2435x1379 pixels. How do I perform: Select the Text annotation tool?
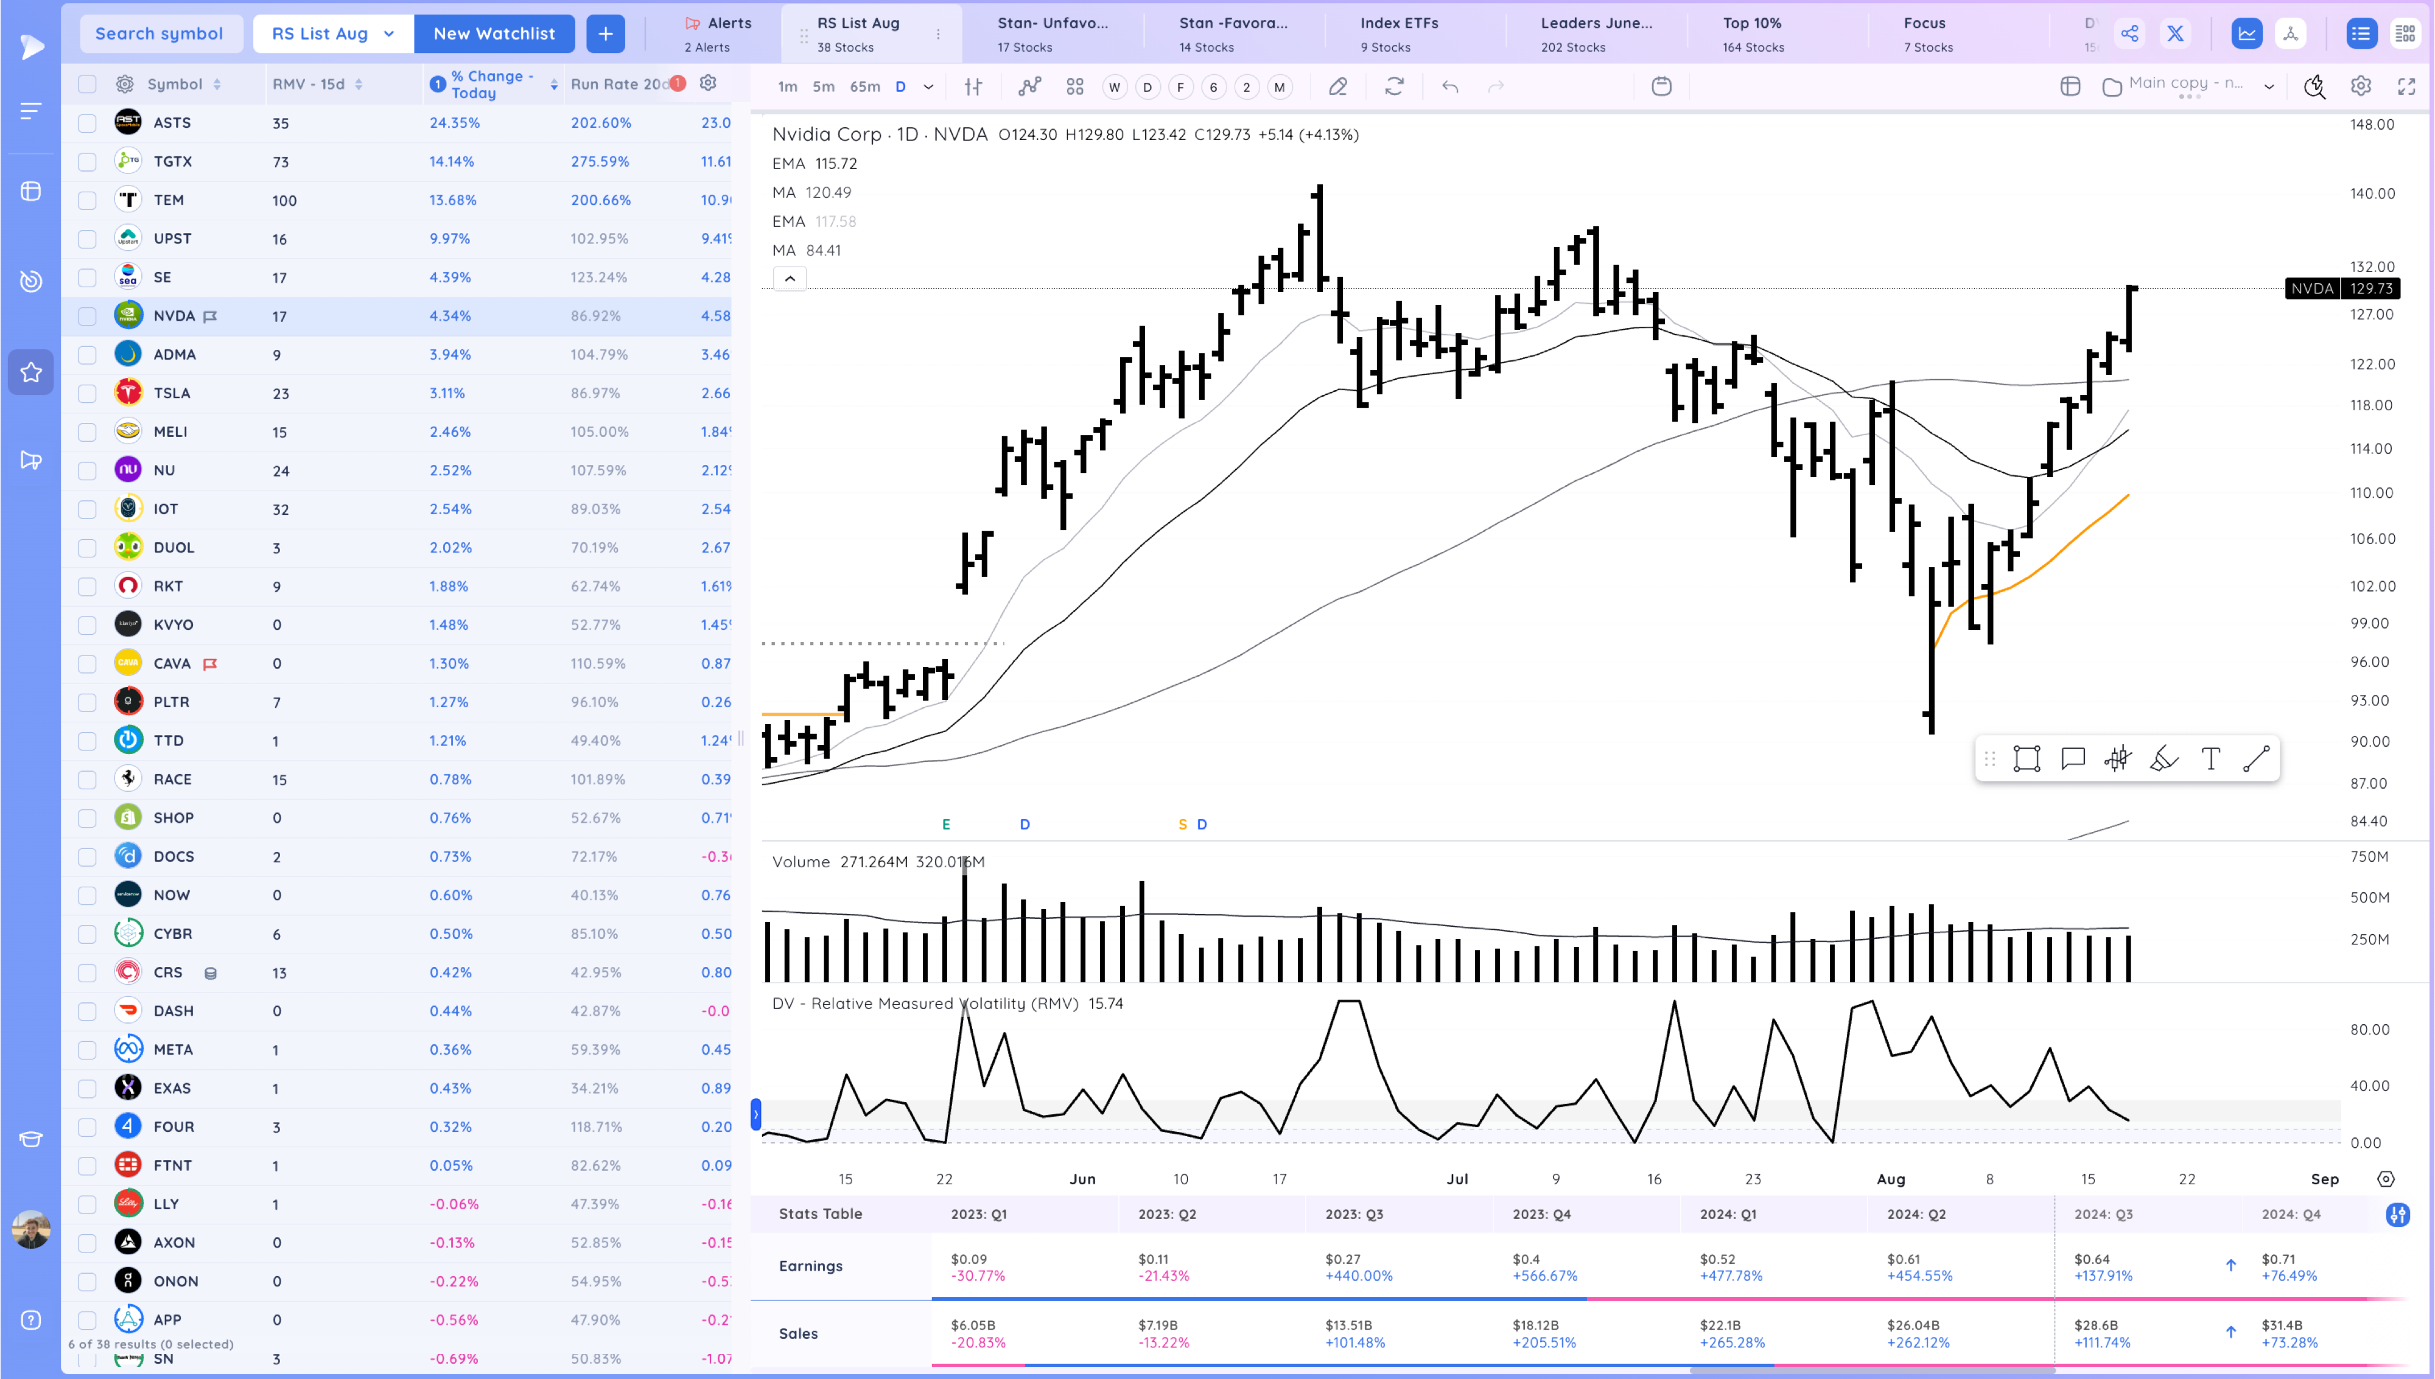[2210, 758]
